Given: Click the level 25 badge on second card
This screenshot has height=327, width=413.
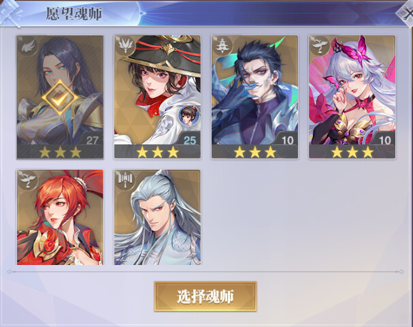Looking at the screenshot, I should pyautogui.click(x=190, y=140).
